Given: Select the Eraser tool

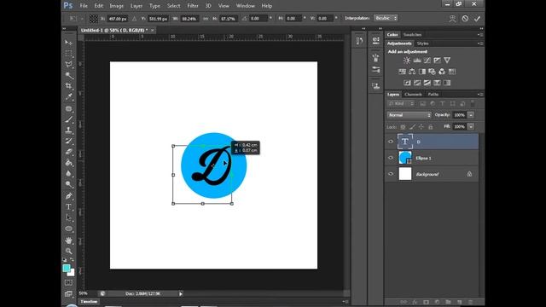Looking at the screenshot, I should pyautogui.click(x=68, y=152).
